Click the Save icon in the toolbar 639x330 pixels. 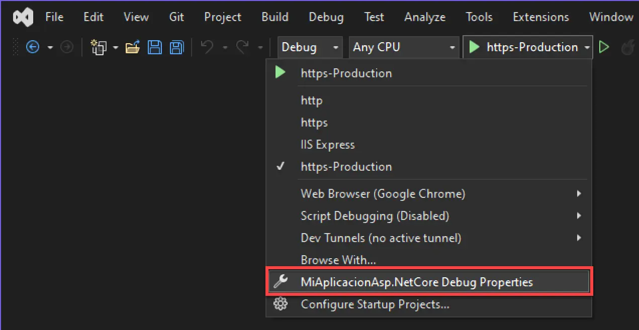155,47
